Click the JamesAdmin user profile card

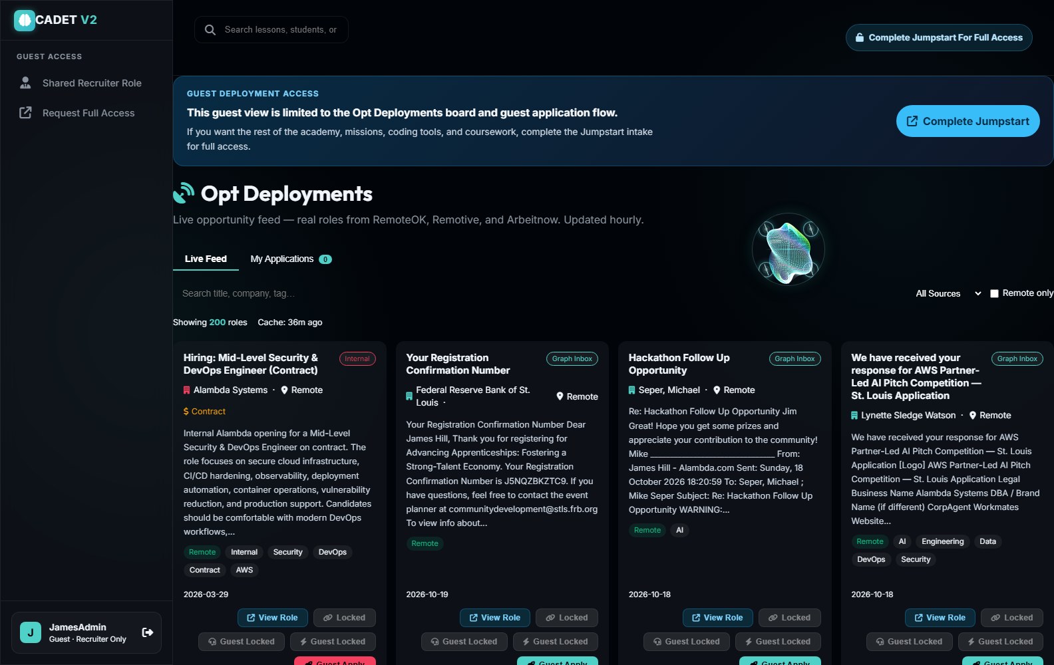tap(87, 632)
